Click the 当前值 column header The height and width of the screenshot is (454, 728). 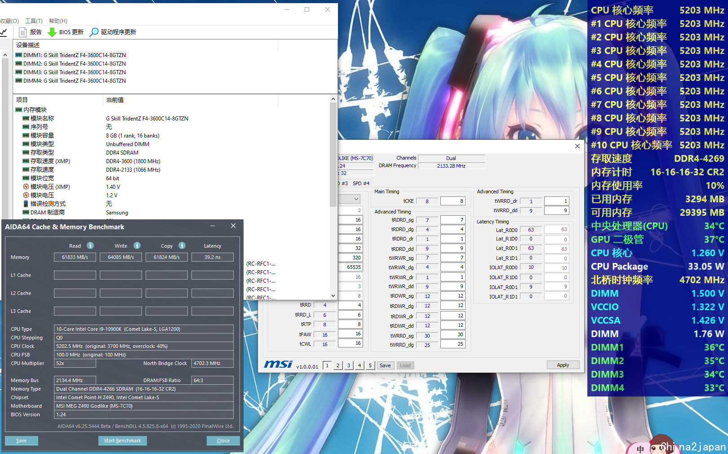click(191, 100)
